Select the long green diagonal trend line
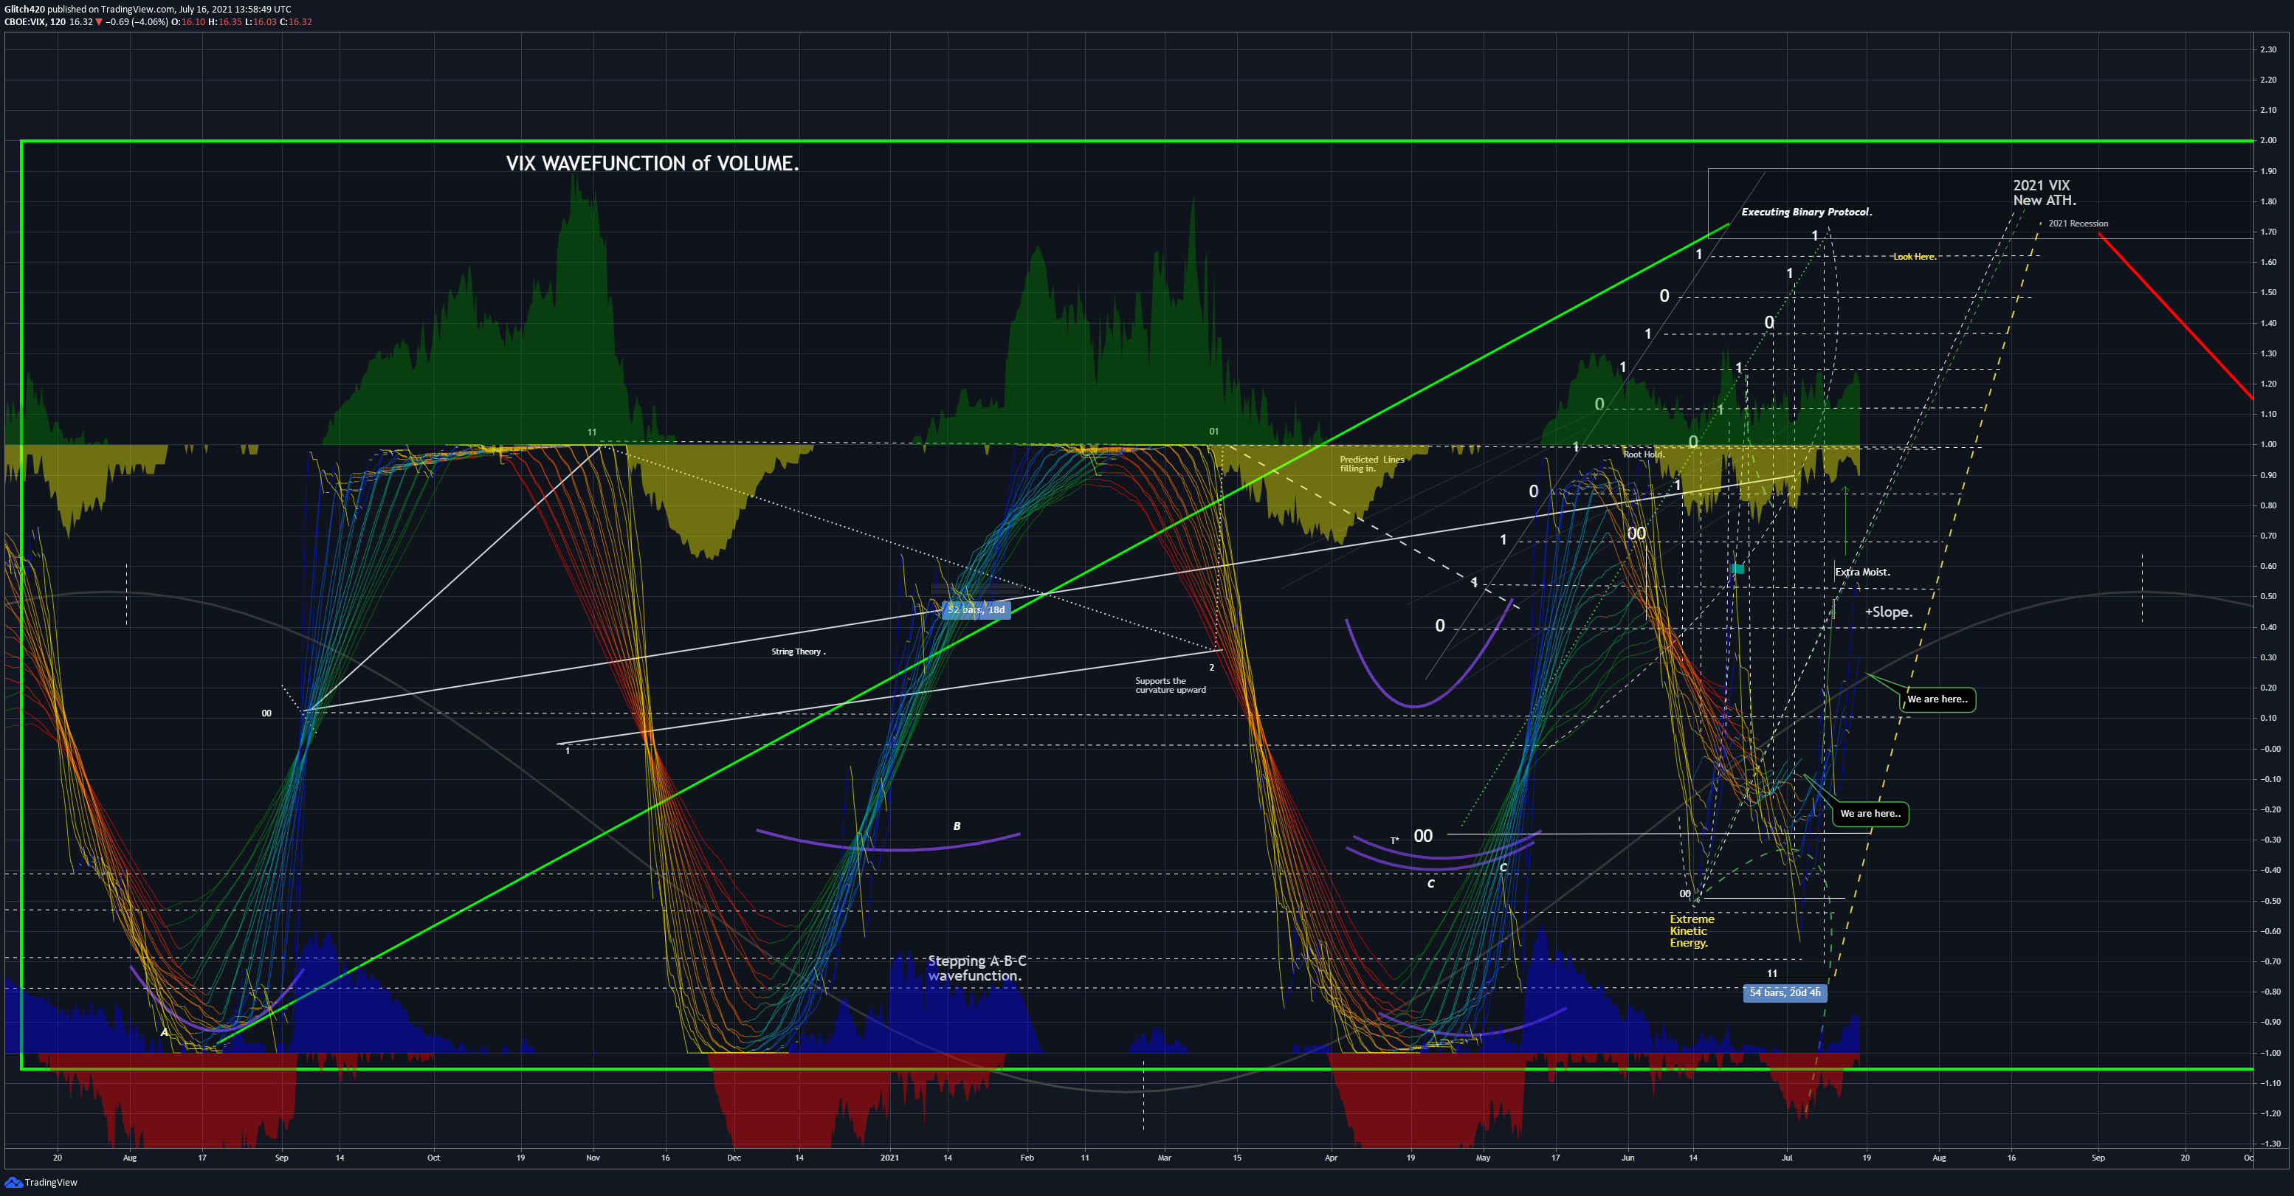The width and height of the screenshot is (2294, 1196). click(974, 634)
